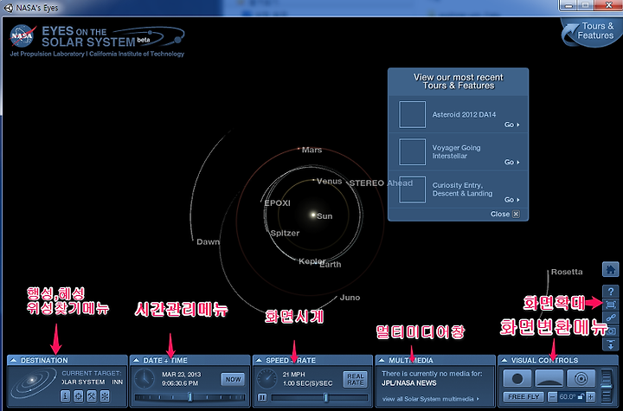The image size is (623, 411).
Task: Click the MAR 23, 2013 date text
Action: (181, 375)
